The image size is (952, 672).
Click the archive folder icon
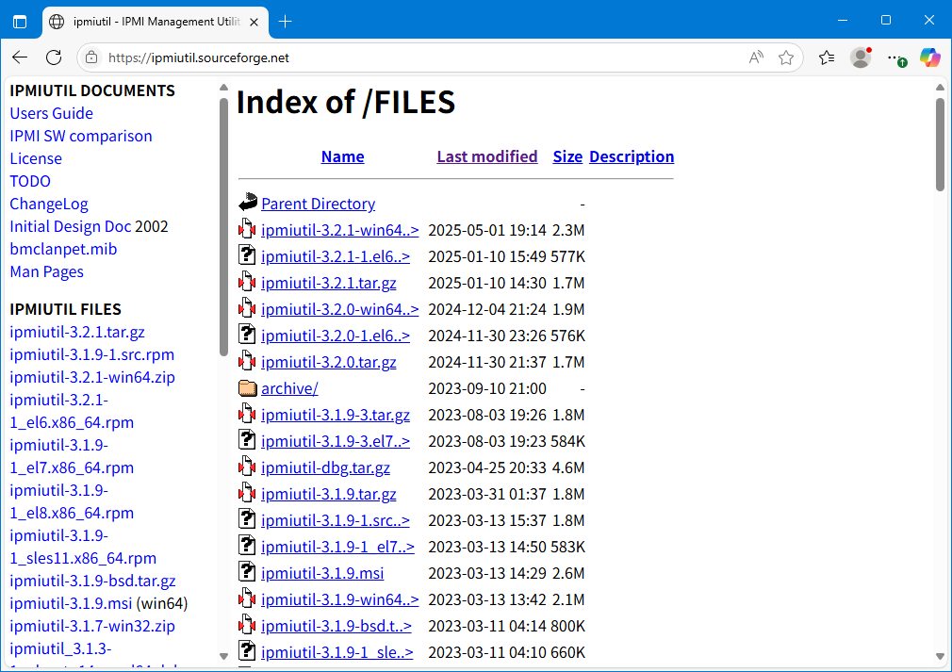tap(247, 388)
